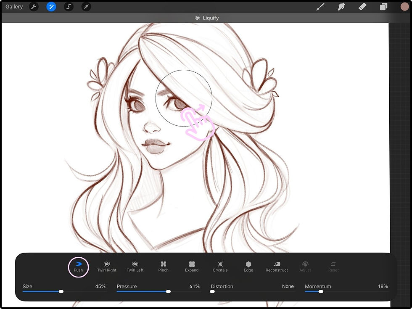Viewport: 412px width, 309px height.
Task: Click the Pressure slider handle
Action: (168, 291)
